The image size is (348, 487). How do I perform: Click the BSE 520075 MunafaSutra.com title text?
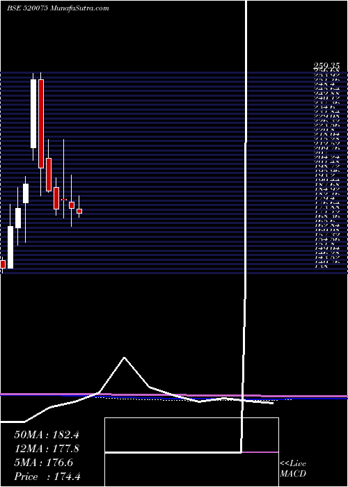58,8
